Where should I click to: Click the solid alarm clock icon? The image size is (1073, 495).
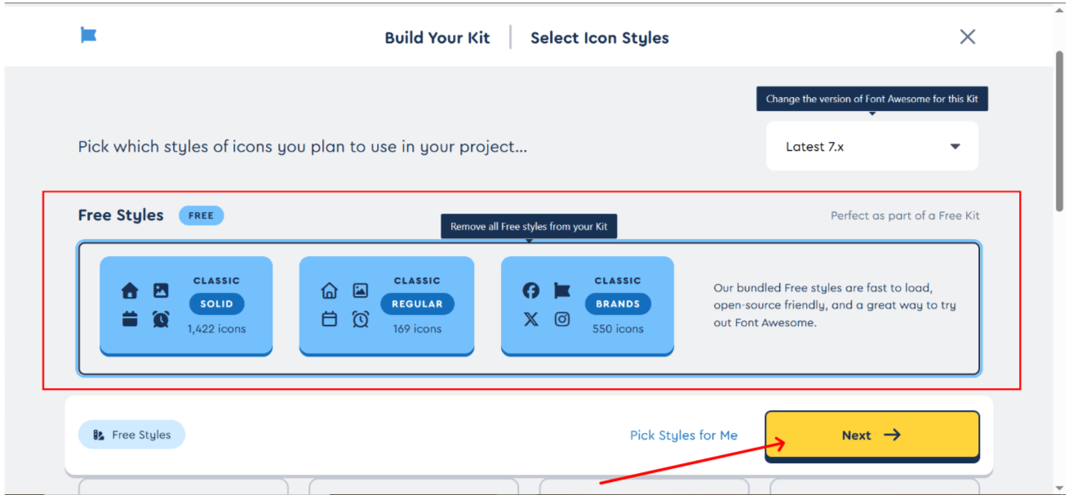[x=161, y=320]
